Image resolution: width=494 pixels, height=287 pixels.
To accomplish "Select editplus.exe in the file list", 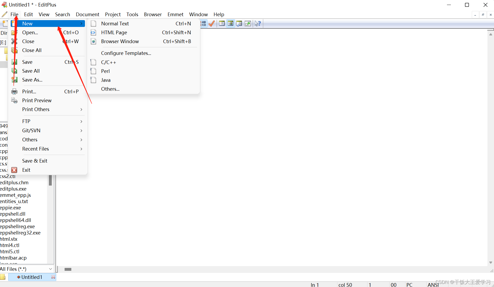I will (13, 189).
